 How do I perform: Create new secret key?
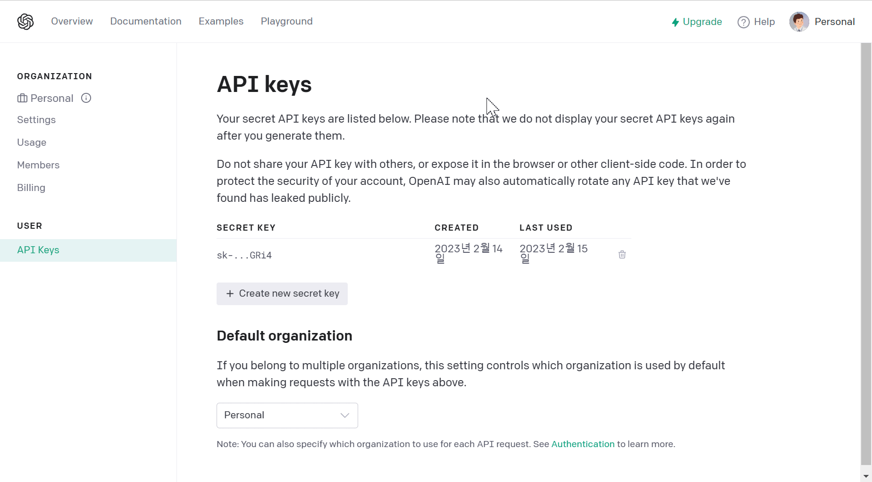point(282,294)
